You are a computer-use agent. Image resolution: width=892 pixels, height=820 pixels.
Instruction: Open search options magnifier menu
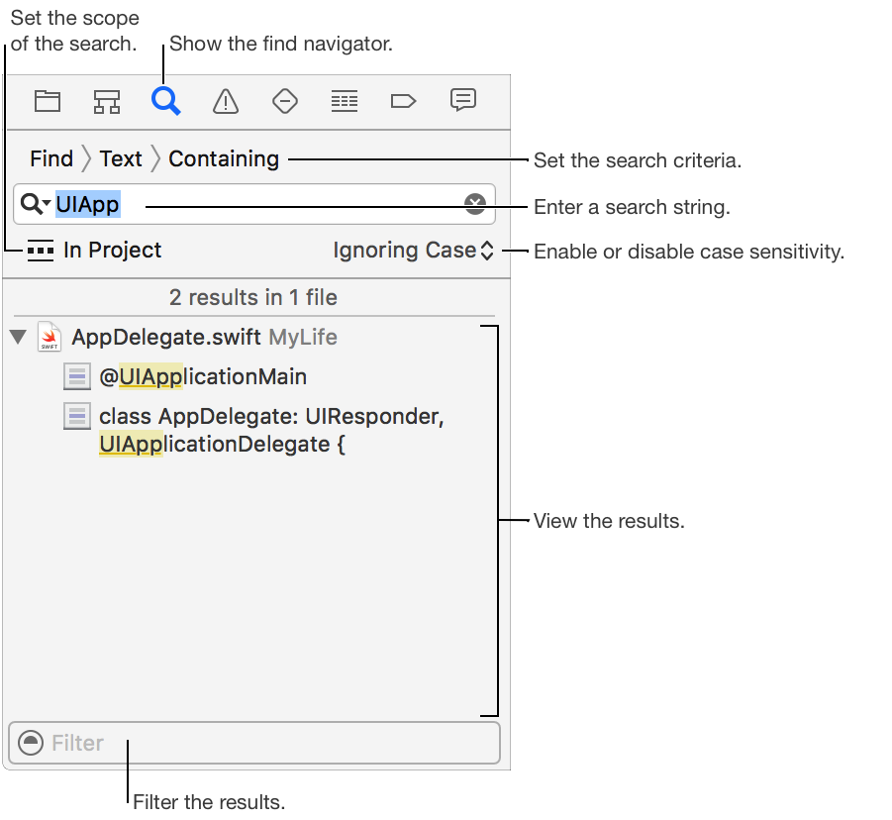coord(36,204)
